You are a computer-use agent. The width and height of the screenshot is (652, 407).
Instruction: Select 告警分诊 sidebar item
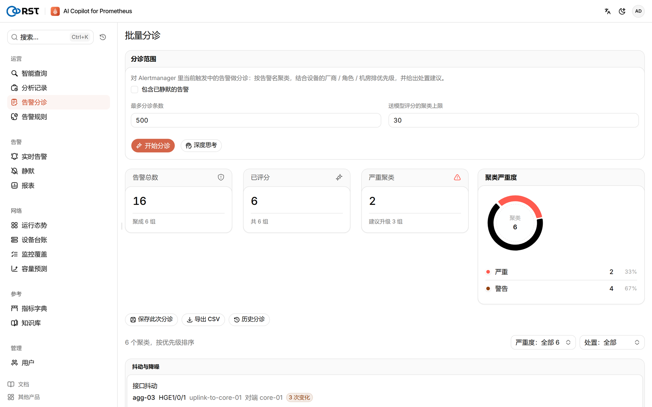[x=58, y=102]
